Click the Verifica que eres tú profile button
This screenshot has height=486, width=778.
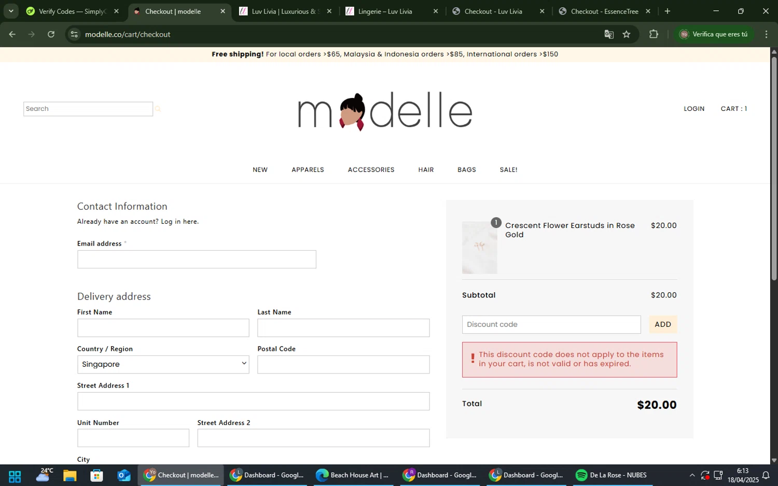(714, 34)
